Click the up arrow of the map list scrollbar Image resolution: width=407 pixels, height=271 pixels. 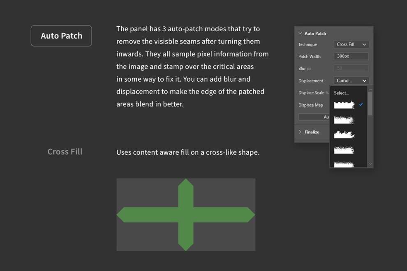tap(370, 90)
